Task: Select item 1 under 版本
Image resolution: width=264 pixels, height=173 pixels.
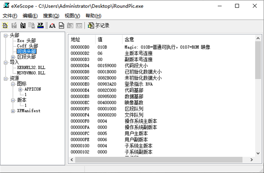Action: [26, 105]
